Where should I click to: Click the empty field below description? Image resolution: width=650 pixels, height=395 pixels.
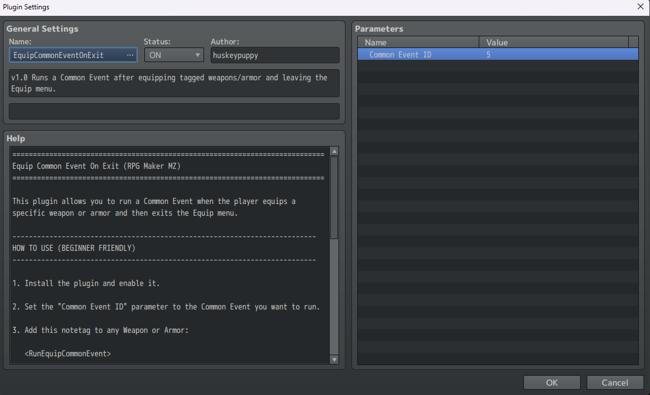click(174, 111)
